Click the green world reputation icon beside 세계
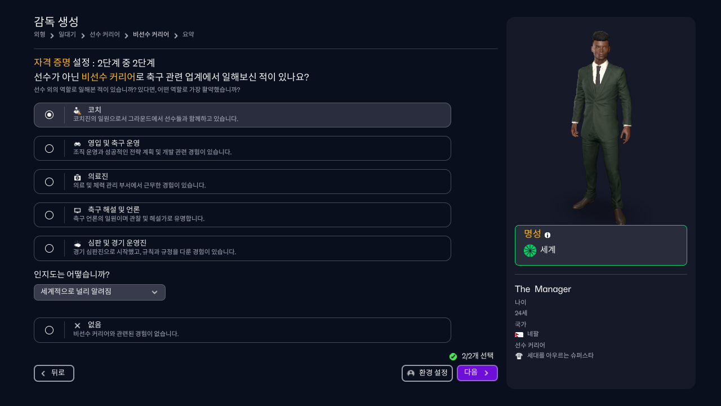Image resolution: width=721 pixels, height=406 pixels. pos(529,250)
